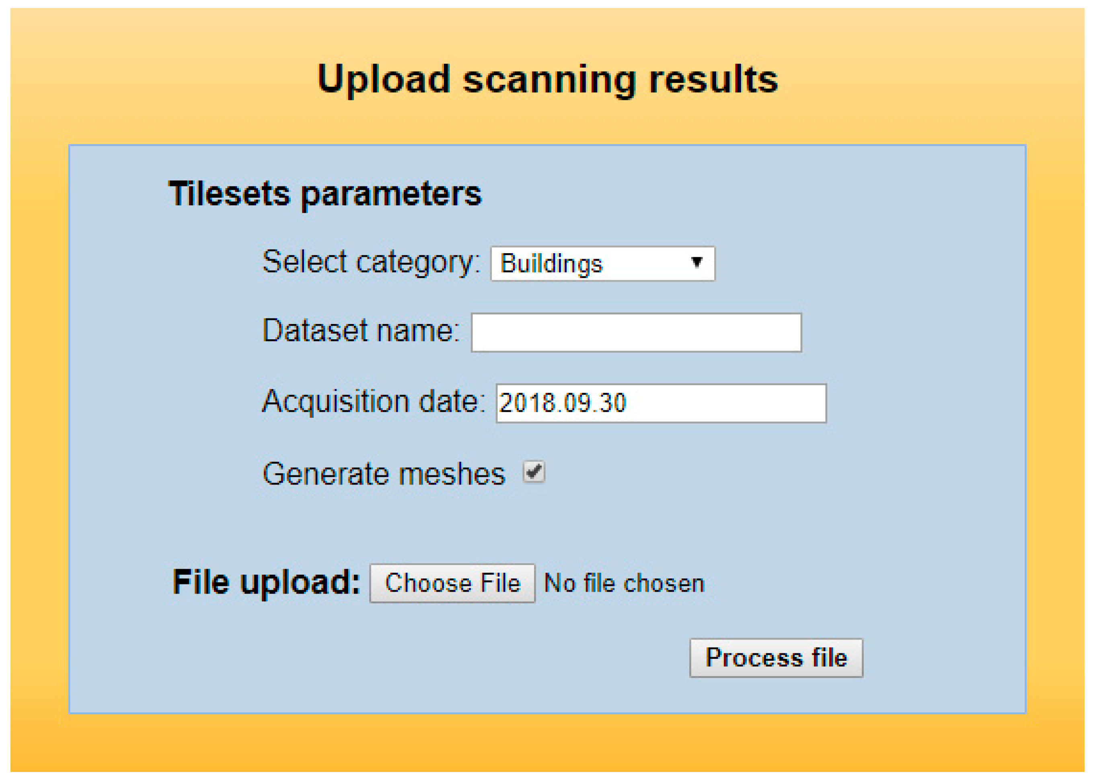Select the Buildings option text
1093x780 pixels.
pyautogui.click(x=551, y=264)
